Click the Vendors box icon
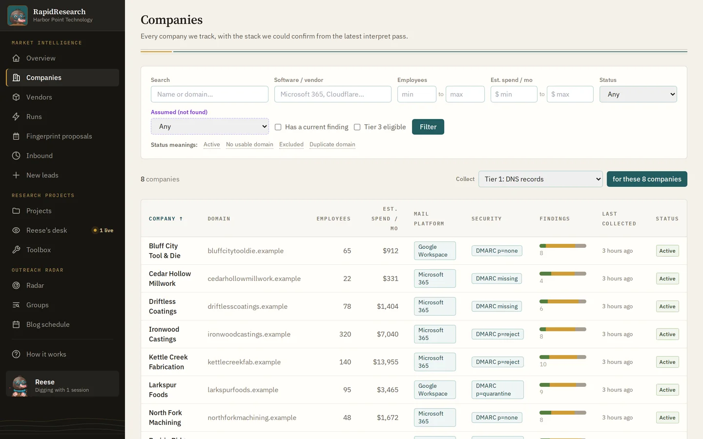This screenshot has width=703, height=439. [16, 97]
